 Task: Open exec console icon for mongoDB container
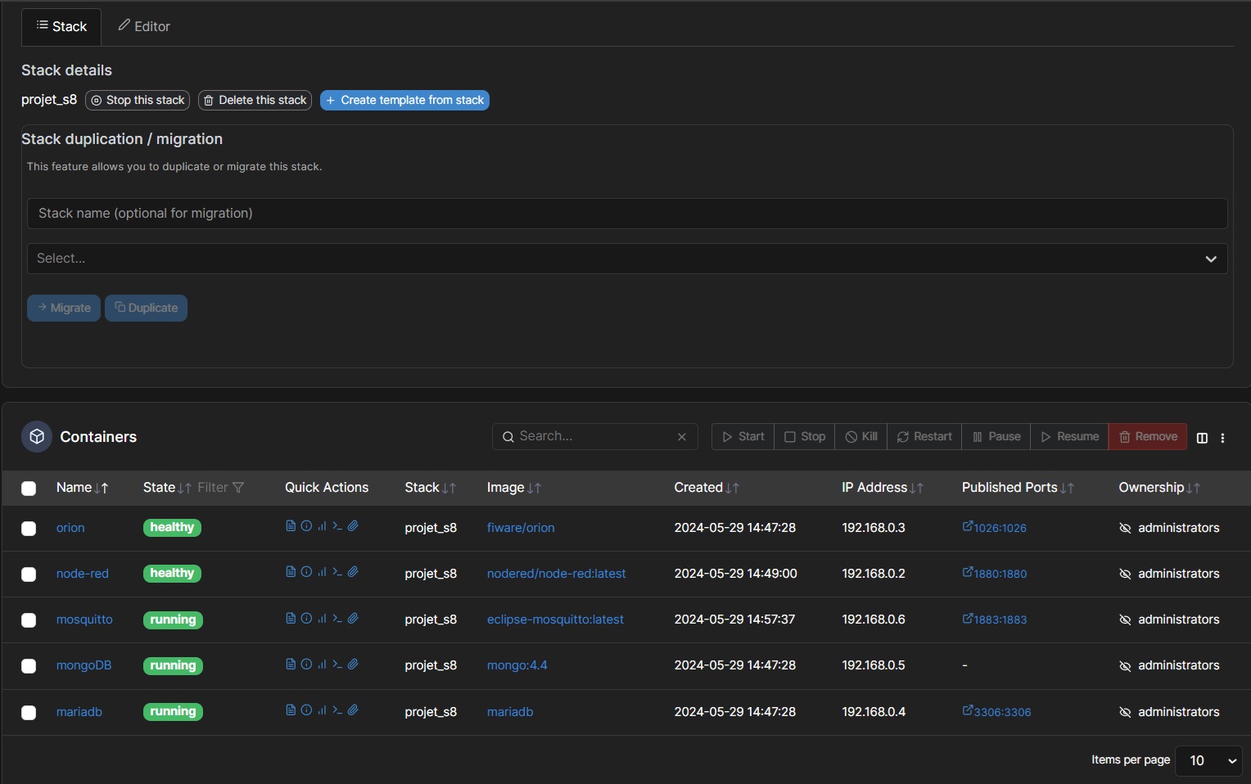pyautogui.click(x=337, y=665)
